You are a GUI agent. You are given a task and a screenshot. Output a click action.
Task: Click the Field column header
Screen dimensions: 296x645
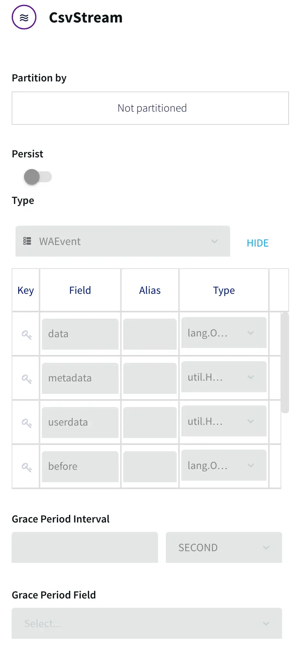(x=80, y=290)
